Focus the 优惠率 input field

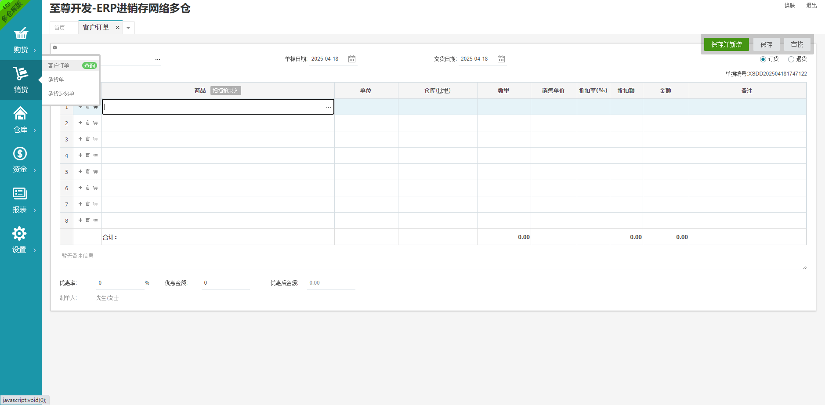point(120,283)
